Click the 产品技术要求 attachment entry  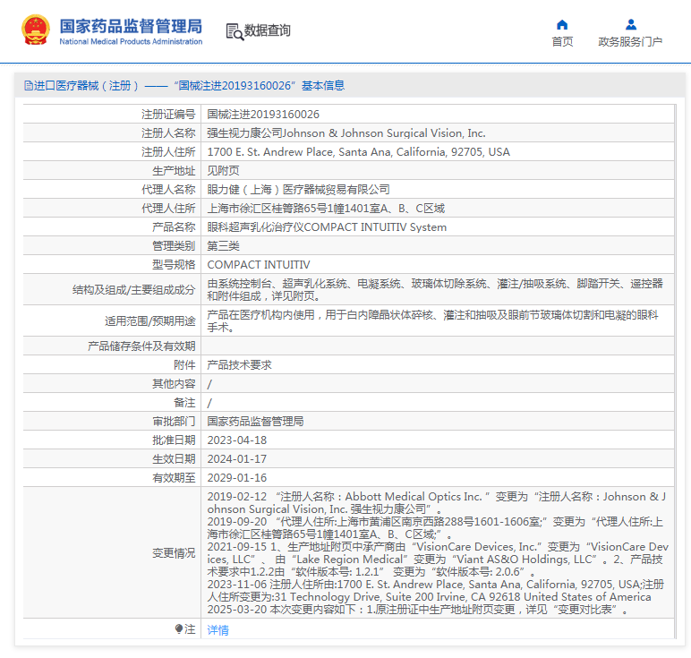[x=239, y=365]
